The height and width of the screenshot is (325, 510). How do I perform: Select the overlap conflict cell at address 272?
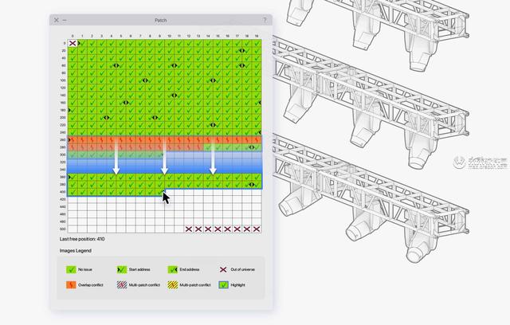(x=189, y=140)
